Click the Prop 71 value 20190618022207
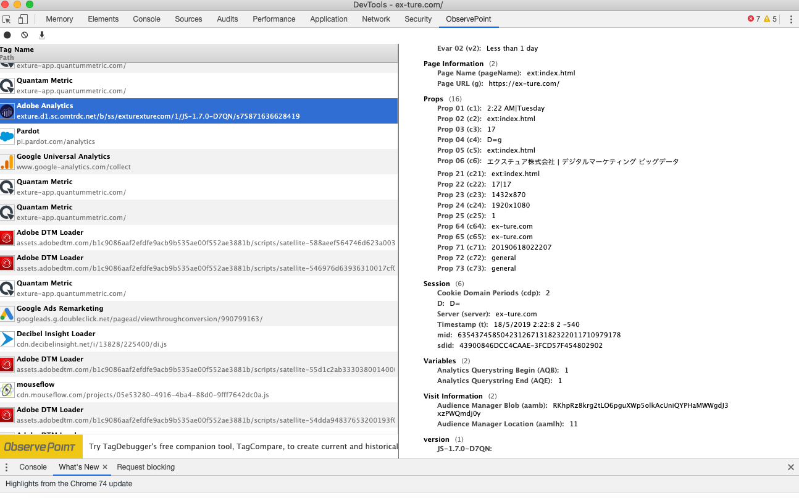799x498 pixels. tap(522, 247)
